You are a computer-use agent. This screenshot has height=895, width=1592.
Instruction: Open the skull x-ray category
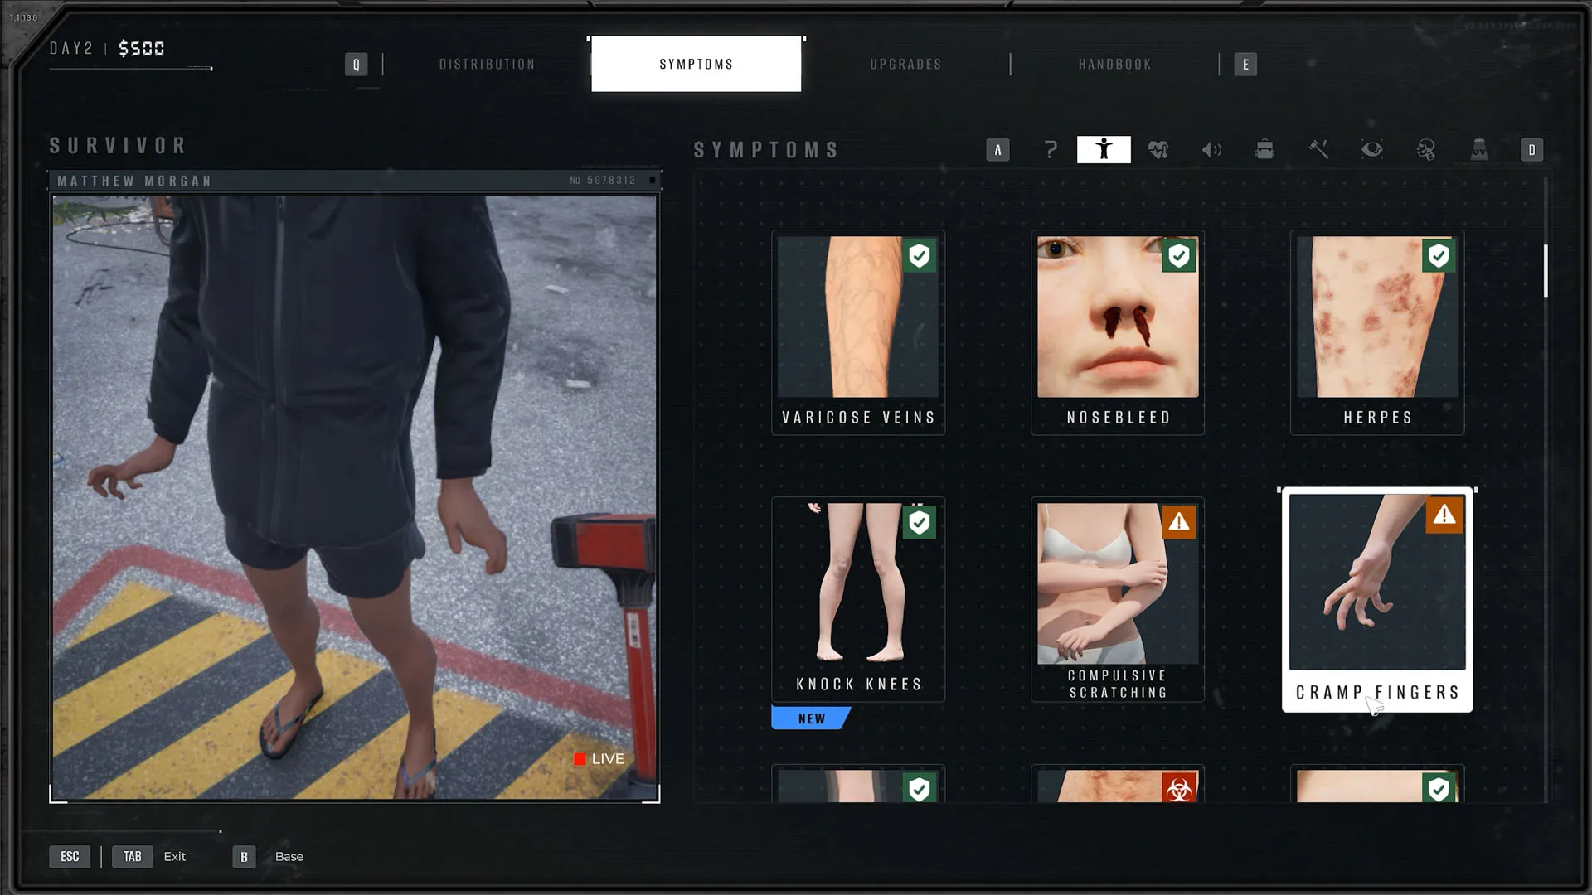pos(1426,150)
